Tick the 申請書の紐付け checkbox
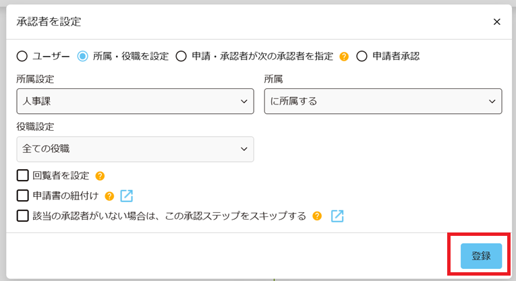This screenshot has width=516, height=281. pyautogui.click(x=22, y=196)
